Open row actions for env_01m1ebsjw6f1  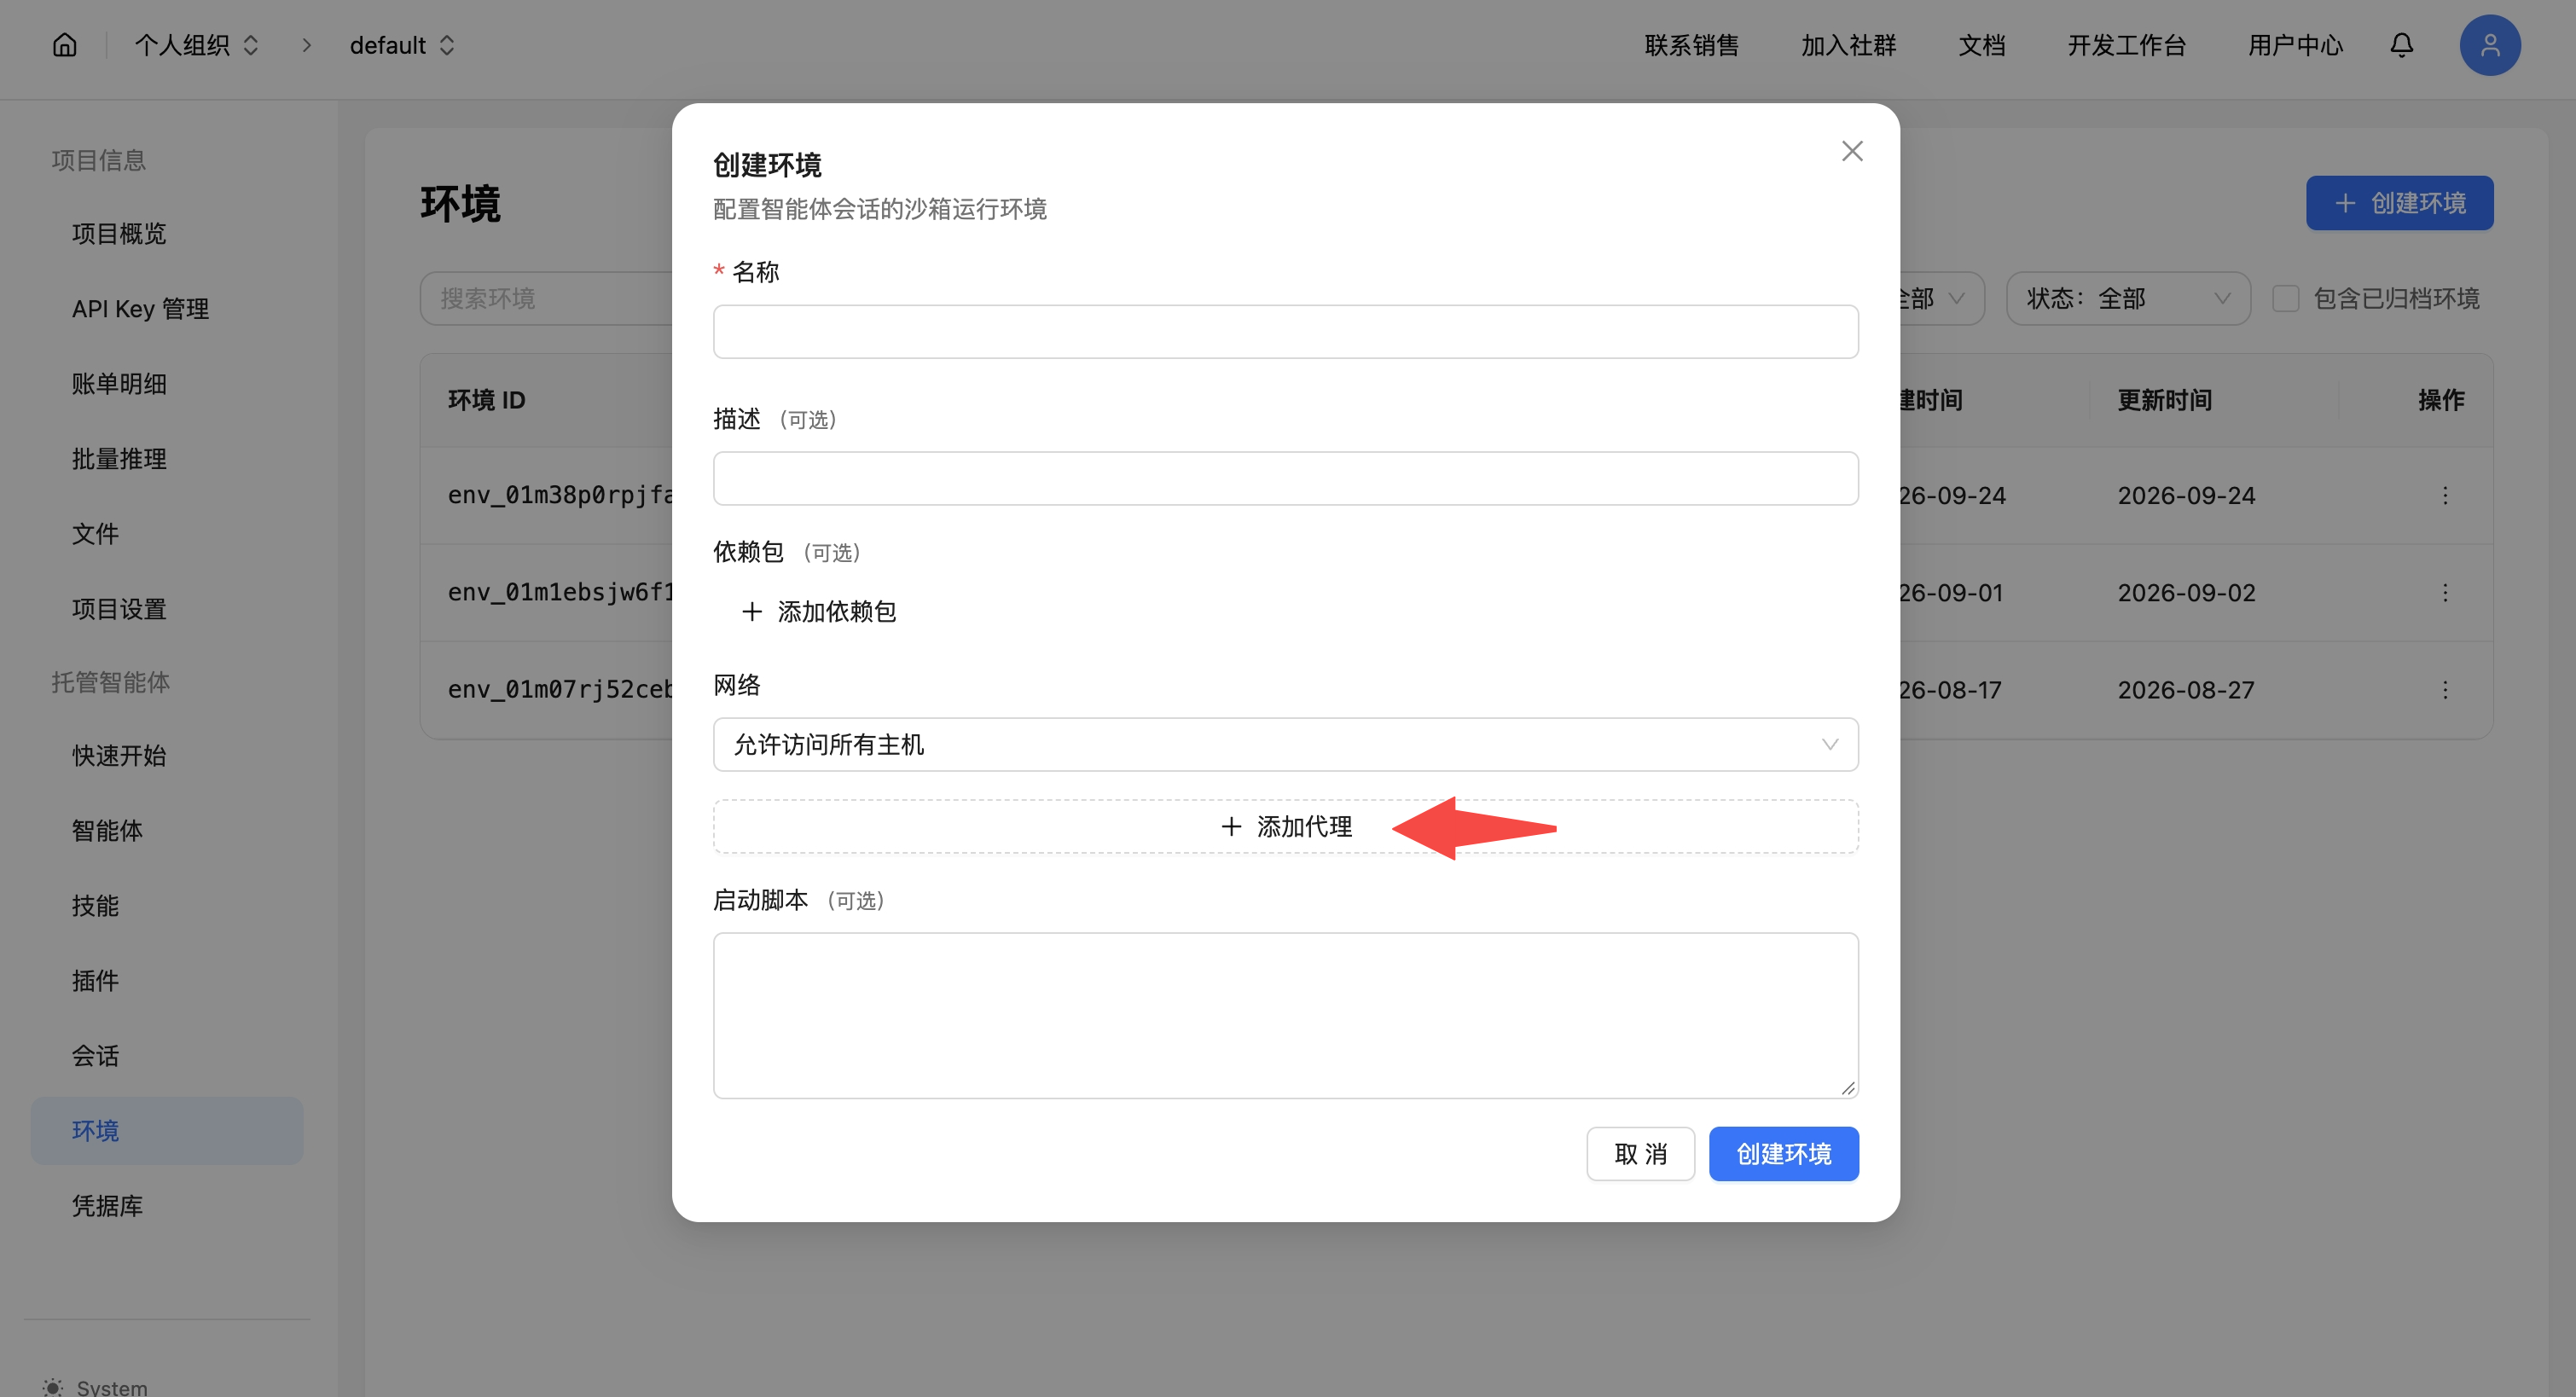click(x=2445, y=593)
